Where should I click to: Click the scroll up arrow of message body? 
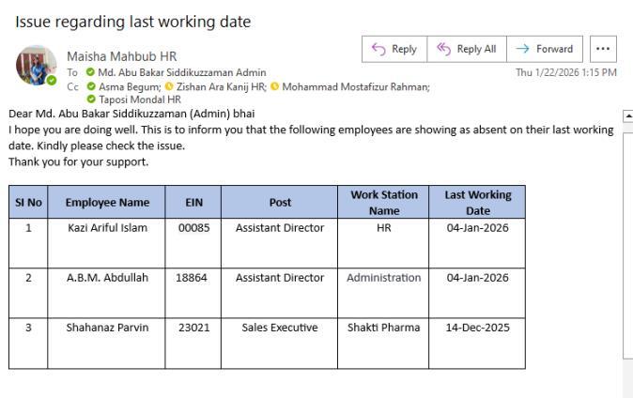point(627,115)
